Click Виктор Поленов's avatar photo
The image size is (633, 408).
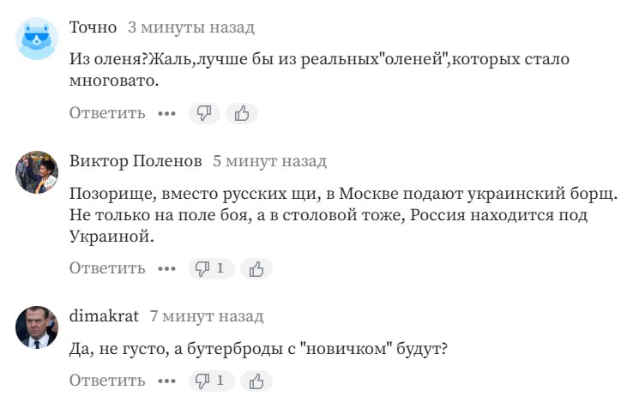(37, 172)
